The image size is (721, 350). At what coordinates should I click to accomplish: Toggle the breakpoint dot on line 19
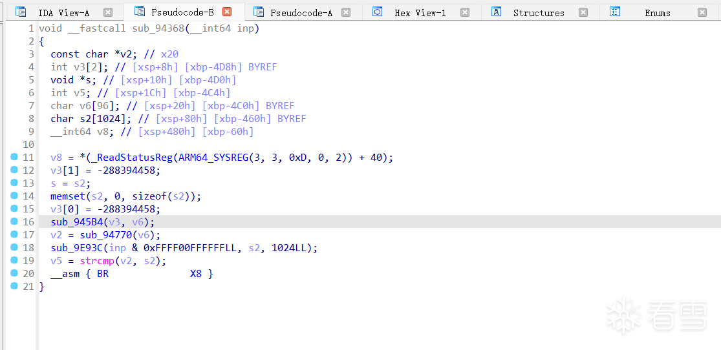[14, 260]
